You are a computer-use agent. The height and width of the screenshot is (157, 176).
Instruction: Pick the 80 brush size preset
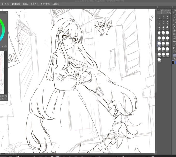point(163,44)
